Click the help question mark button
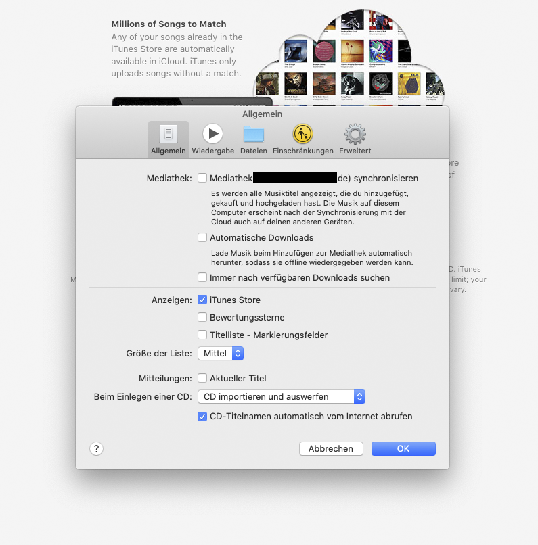The width and height of the screenshot is (538, 545). [x=96, y=448]
